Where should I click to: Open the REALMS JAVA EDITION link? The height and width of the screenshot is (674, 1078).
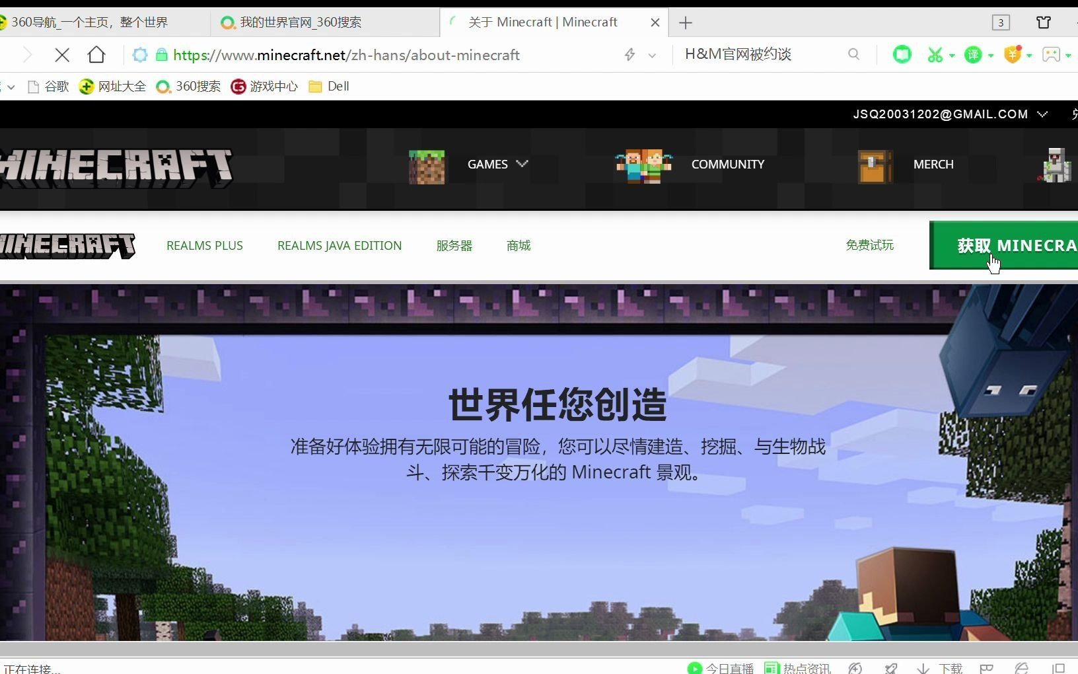pos(340,245)
